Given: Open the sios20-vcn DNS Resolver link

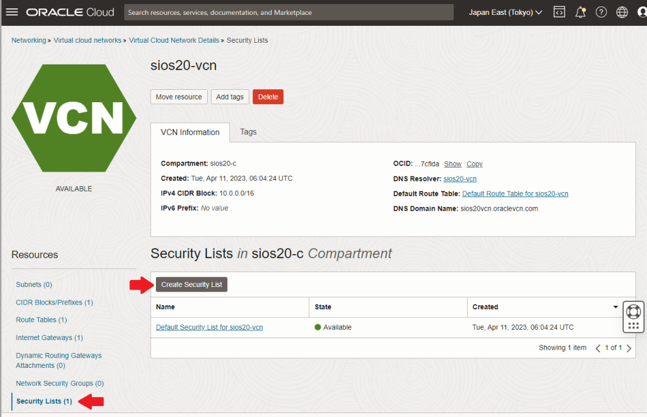Looking at the screenshot, I should click(459, 178).
